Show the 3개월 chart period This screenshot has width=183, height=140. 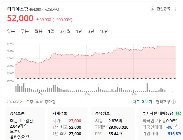pyautogui.click(x=65, y=31)
